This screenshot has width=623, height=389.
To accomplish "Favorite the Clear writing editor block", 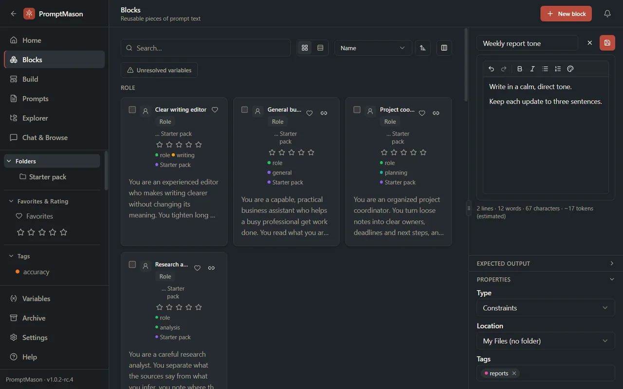I will (215, 110).
